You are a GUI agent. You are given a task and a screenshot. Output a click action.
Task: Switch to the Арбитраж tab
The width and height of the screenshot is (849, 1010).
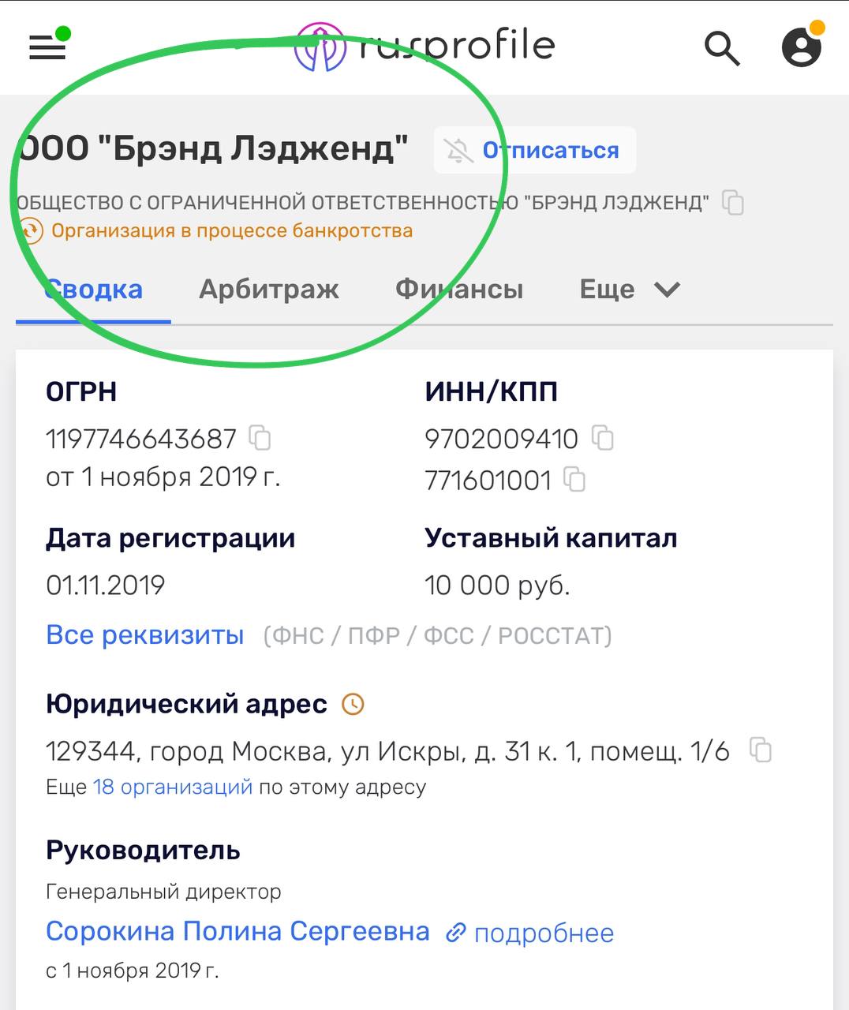268,290
